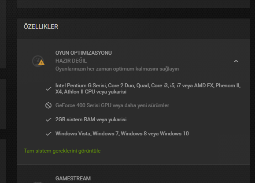Expand the GAMESTREAM section heading
The height and width of the screenshot is (183, 255).
(73, 179)
